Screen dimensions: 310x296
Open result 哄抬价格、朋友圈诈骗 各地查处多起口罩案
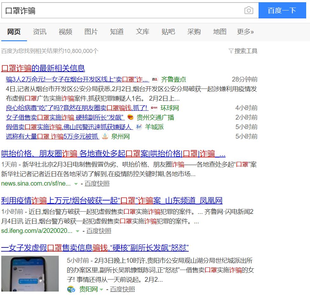[113, 154]
